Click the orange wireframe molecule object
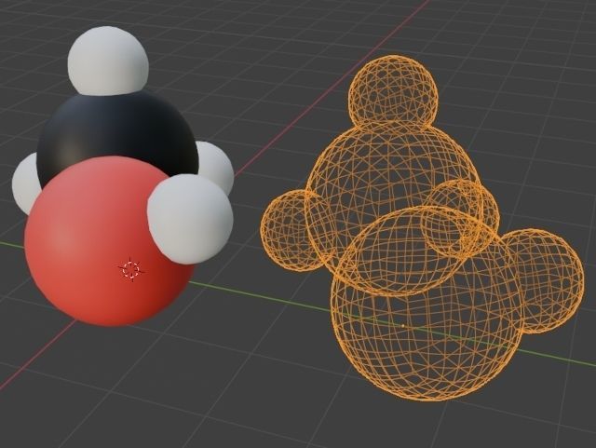The height and width of the screenshot is (448, 596). [422, 228]
